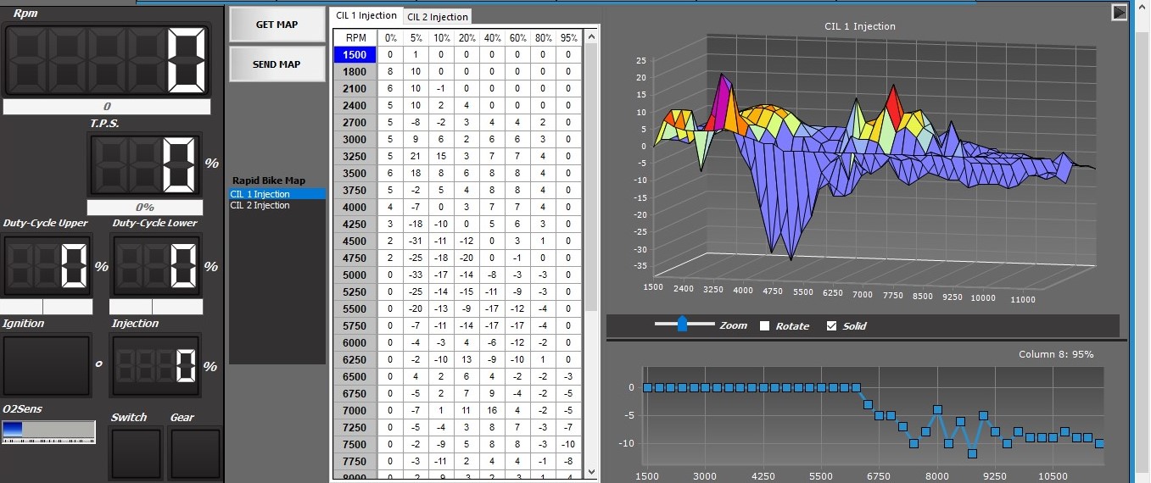1151x483 pixels.
Task: Click the Zoom slider handle
Action: 683,324
